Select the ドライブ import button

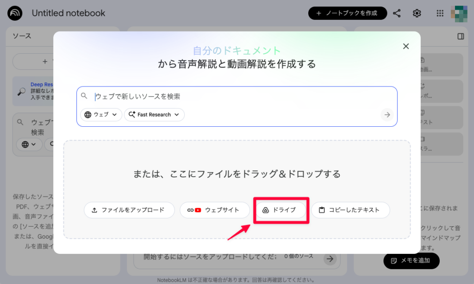tap(281, 210)
